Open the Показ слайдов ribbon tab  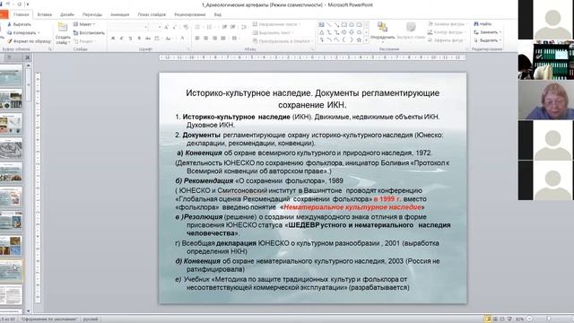[x=152, y=14]
